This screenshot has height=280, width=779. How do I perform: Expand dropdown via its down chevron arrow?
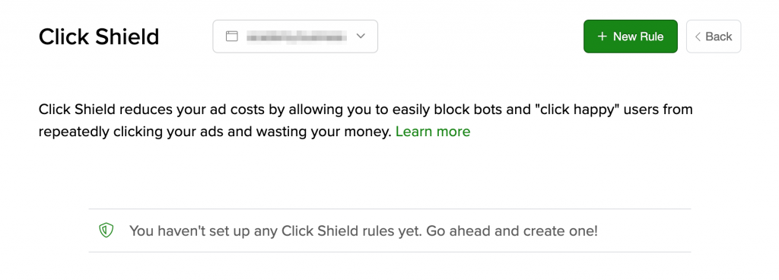(361, 37)
